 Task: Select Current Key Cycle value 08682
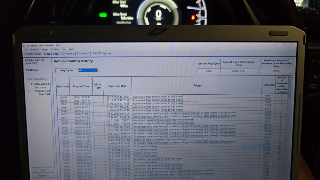point(209,71)
